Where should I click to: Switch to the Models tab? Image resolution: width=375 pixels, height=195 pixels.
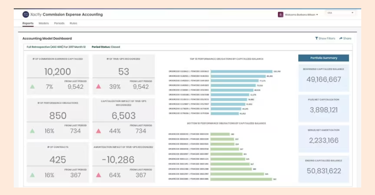(43, 23)
